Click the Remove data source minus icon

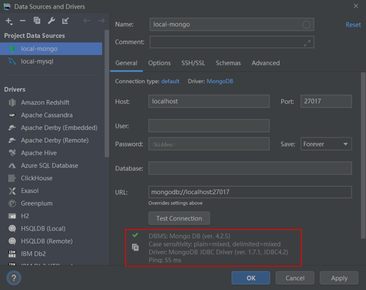pyautogui.click(x=22, y=21)
